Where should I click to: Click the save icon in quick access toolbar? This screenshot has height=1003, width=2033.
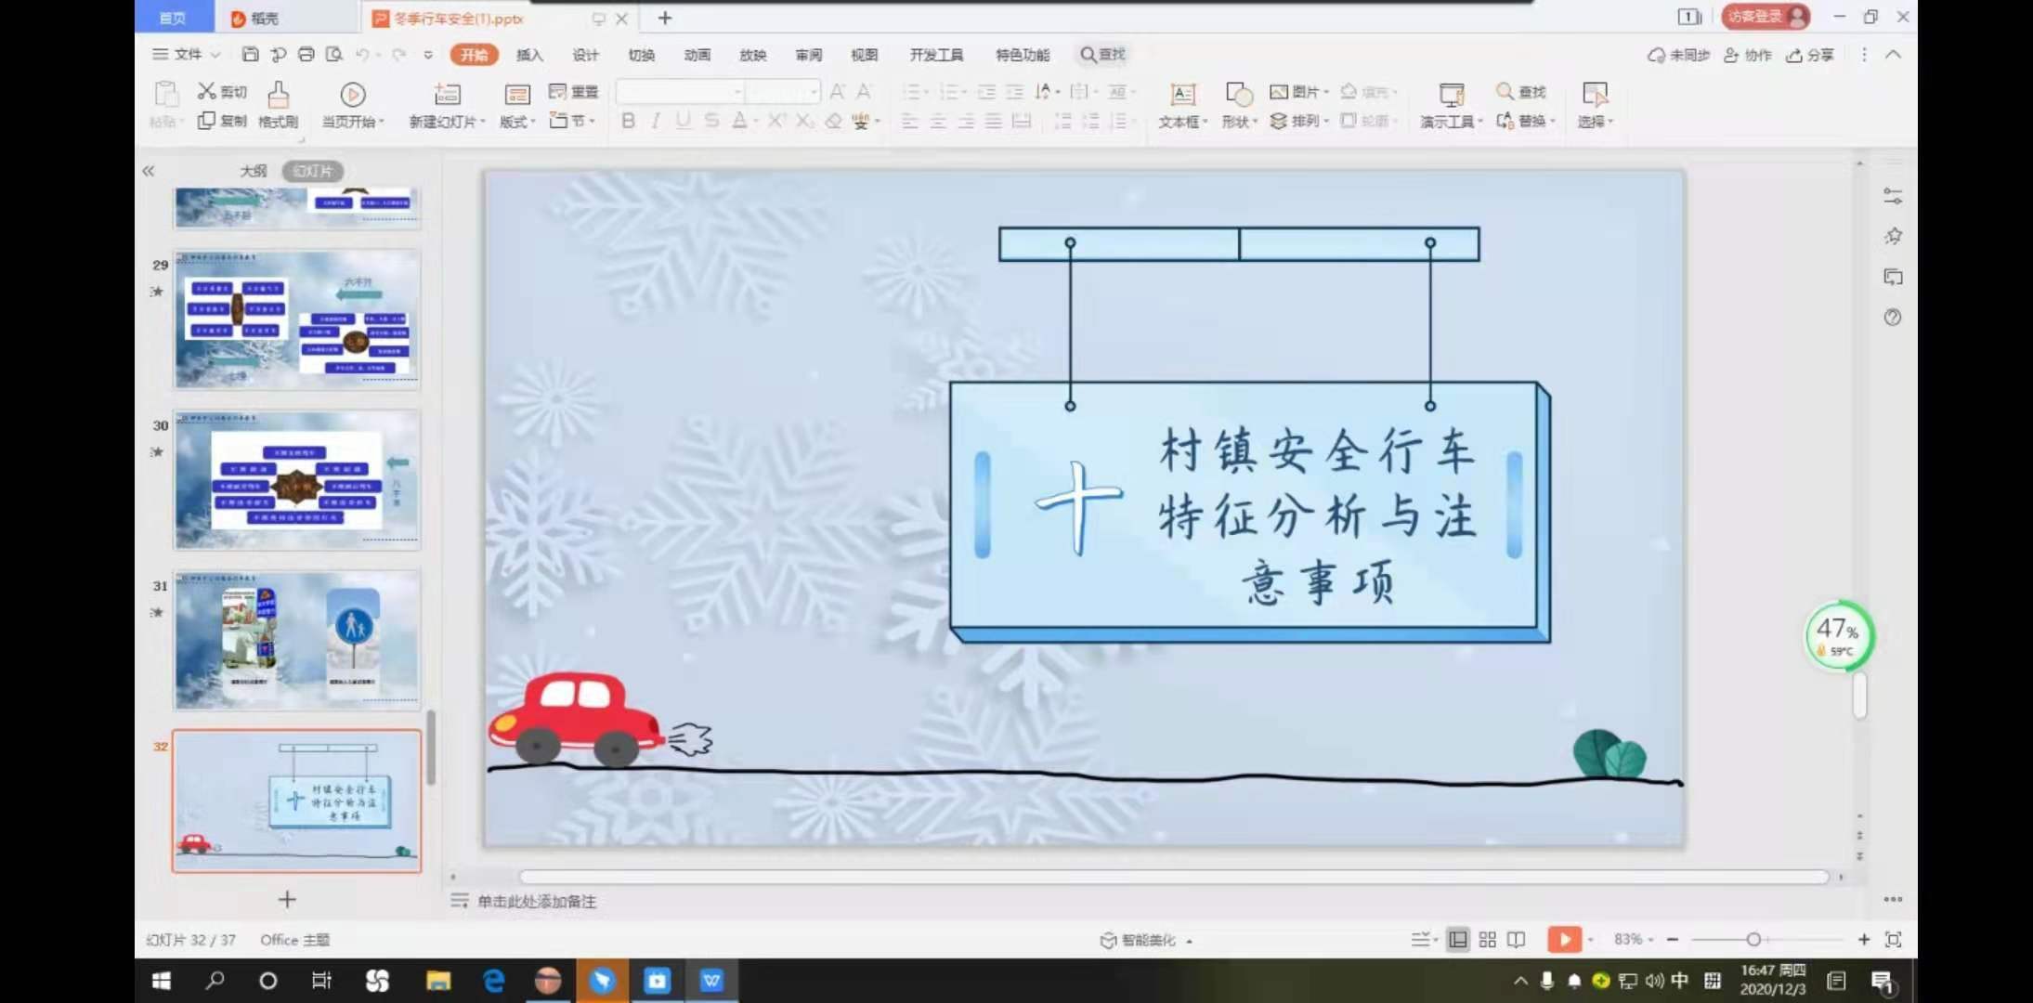[250, 55]
